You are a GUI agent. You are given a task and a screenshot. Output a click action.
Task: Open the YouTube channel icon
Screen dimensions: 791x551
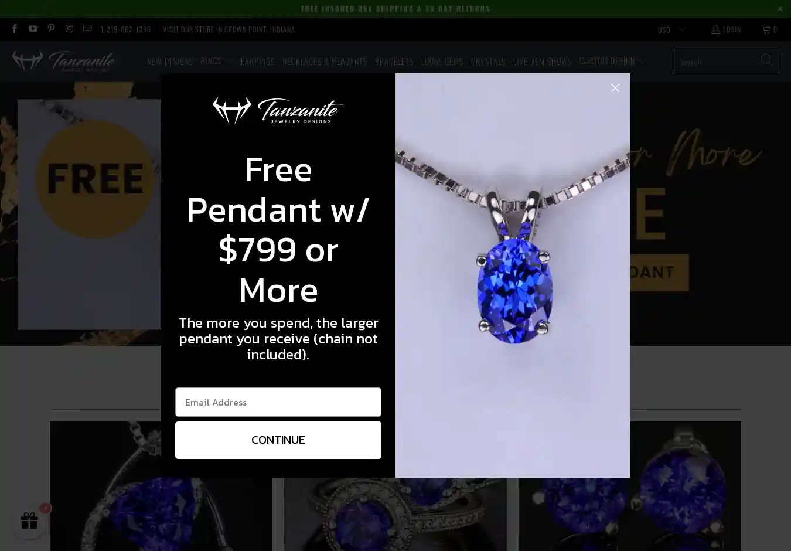[33, 29]
